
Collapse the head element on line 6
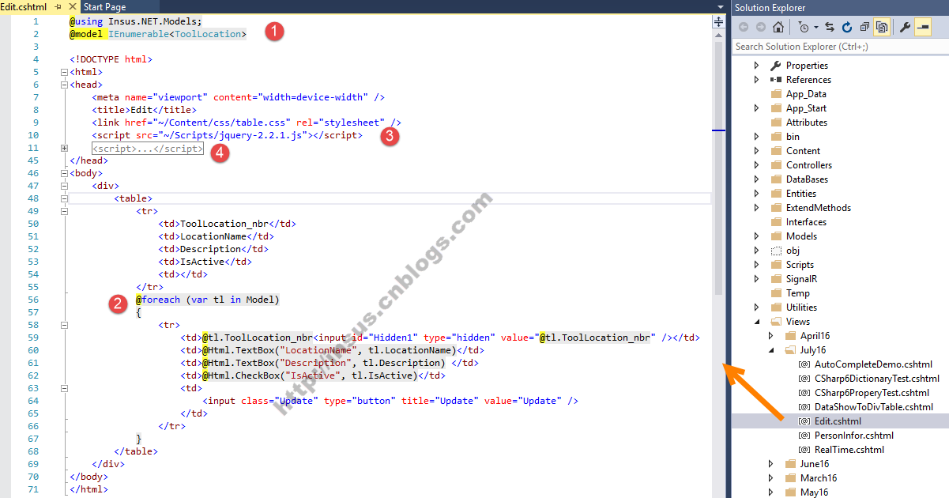(x=64, y=85)
